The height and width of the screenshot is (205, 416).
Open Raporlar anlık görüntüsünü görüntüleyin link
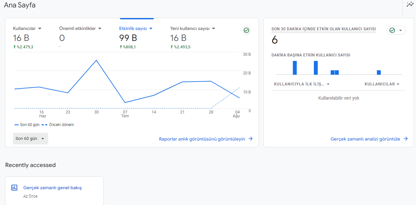pos(202,139)
